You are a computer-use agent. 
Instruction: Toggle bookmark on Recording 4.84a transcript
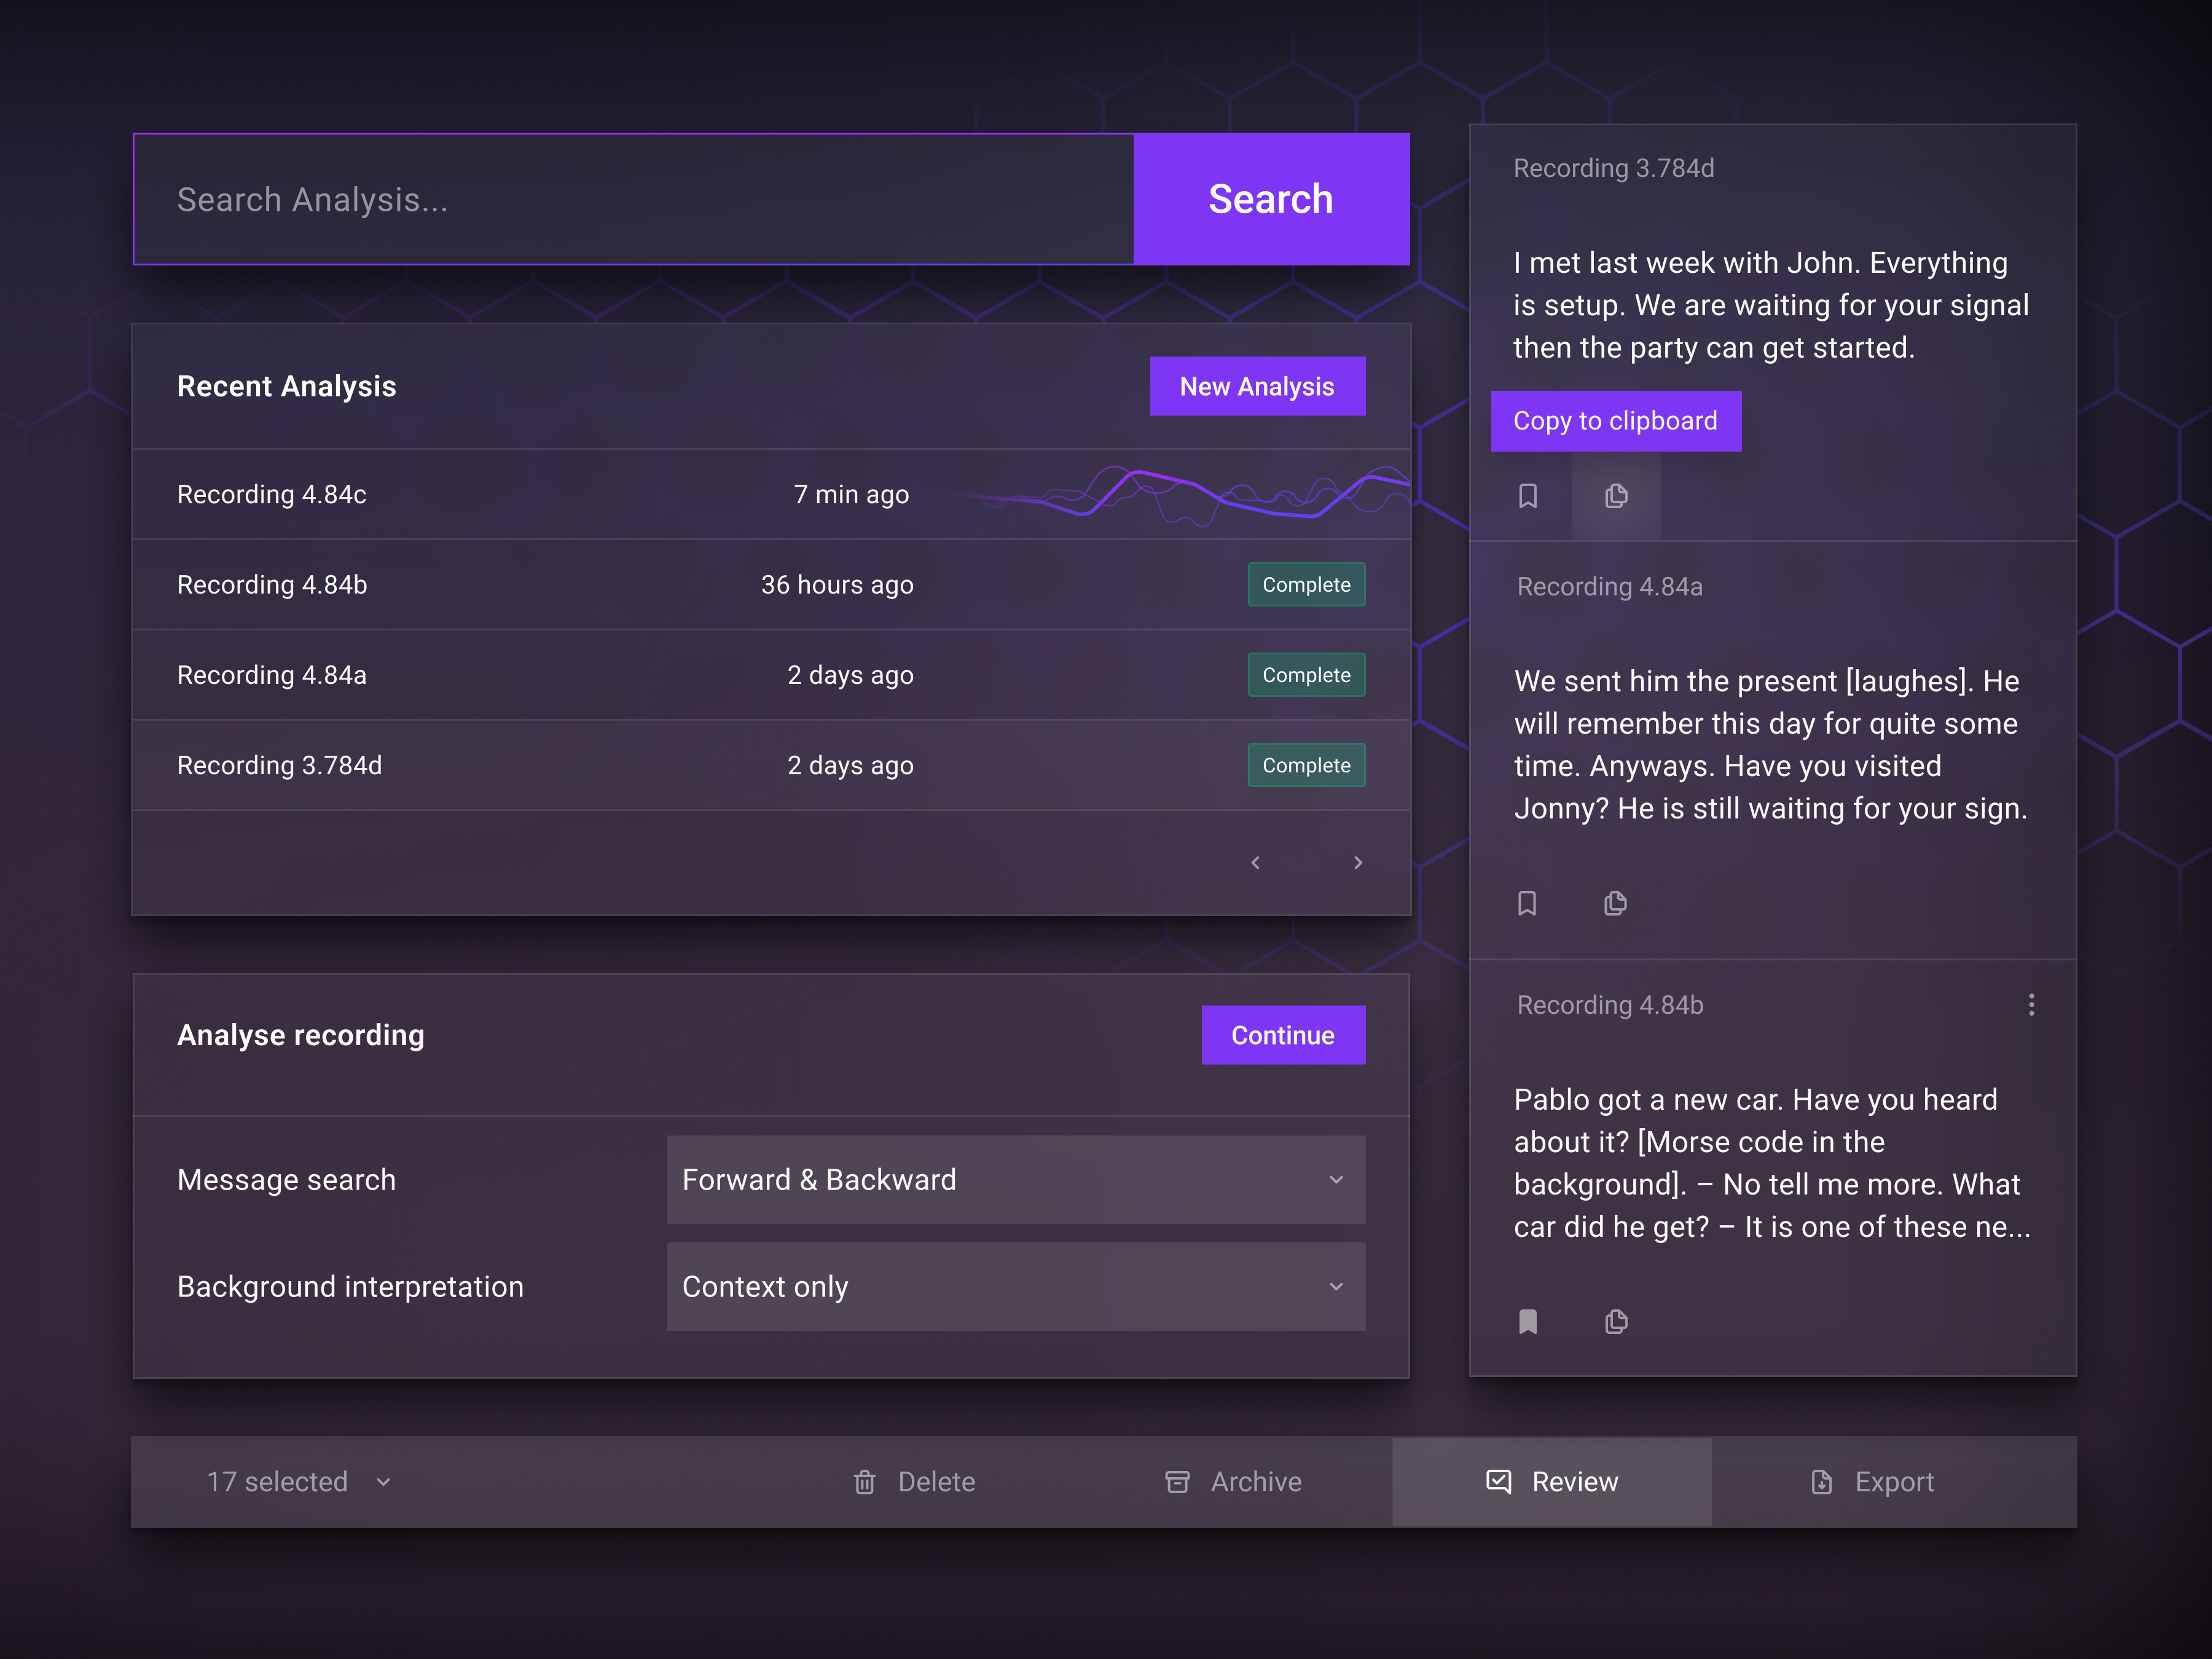click(1527, 904)
